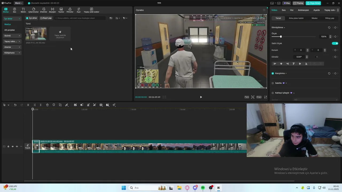Enable the Kaliteyi iyileştir checkbox

(273, 93)
